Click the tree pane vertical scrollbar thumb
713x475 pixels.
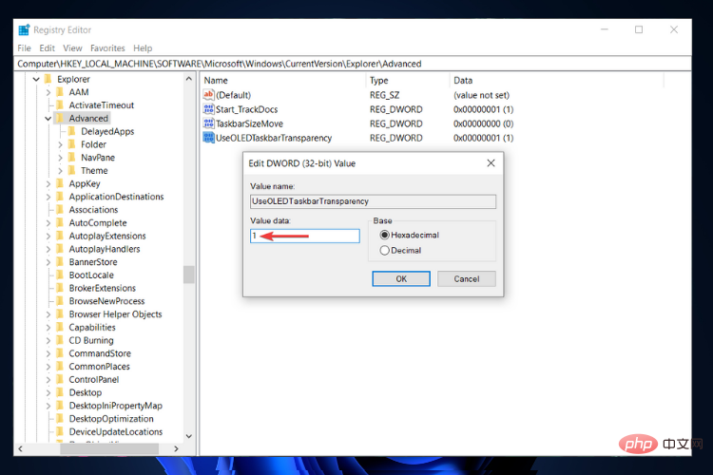click(189, 275)
